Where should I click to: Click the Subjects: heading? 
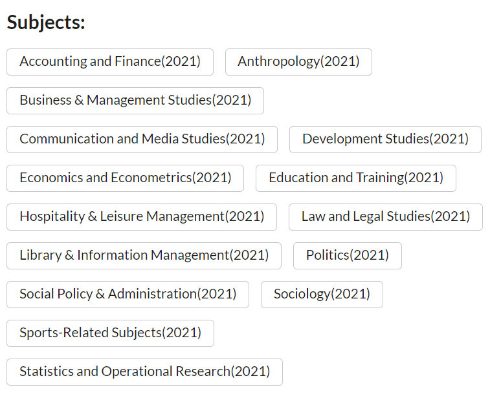[46, 23]
